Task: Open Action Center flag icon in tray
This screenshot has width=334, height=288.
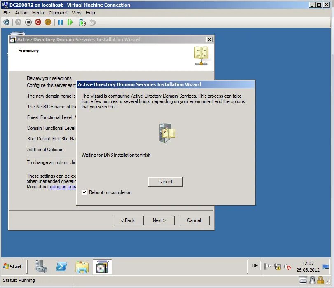Action: click(268, 267)
